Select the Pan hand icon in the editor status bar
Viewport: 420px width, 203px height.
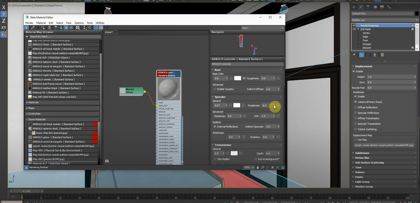pos(258,167)
